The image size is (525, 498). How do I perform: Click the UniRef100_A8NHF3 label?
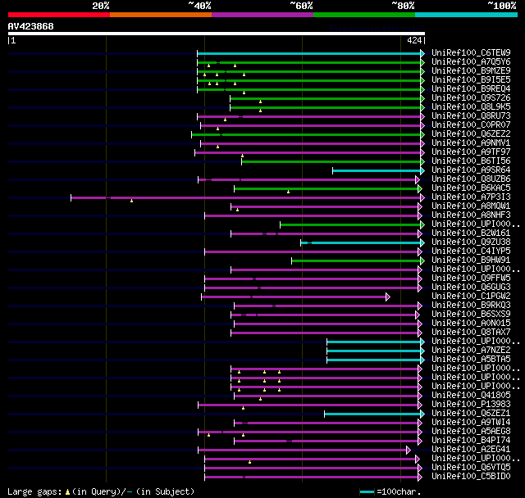471,215
